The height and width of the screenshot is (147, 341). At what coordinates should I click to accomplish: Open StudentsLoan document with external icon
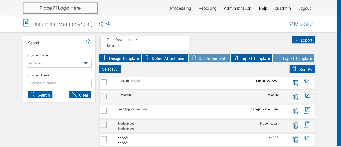click(x=307, y=125)
